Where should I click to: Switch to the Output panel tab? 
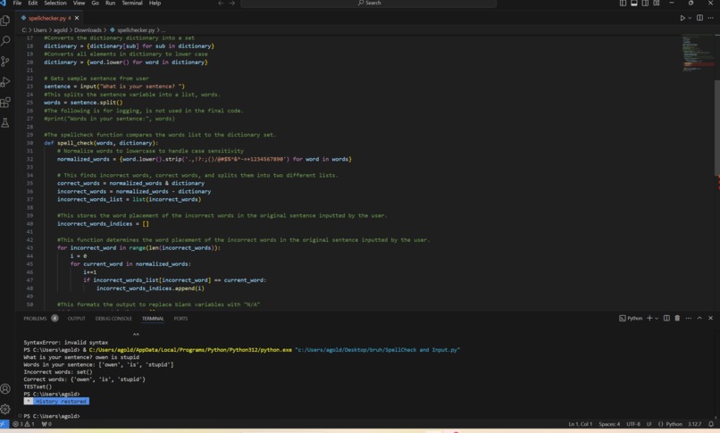(x=77, y=319)
